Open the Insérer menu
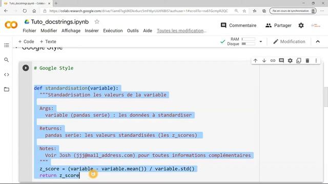328x184 pixels. [x=92, y=31]
